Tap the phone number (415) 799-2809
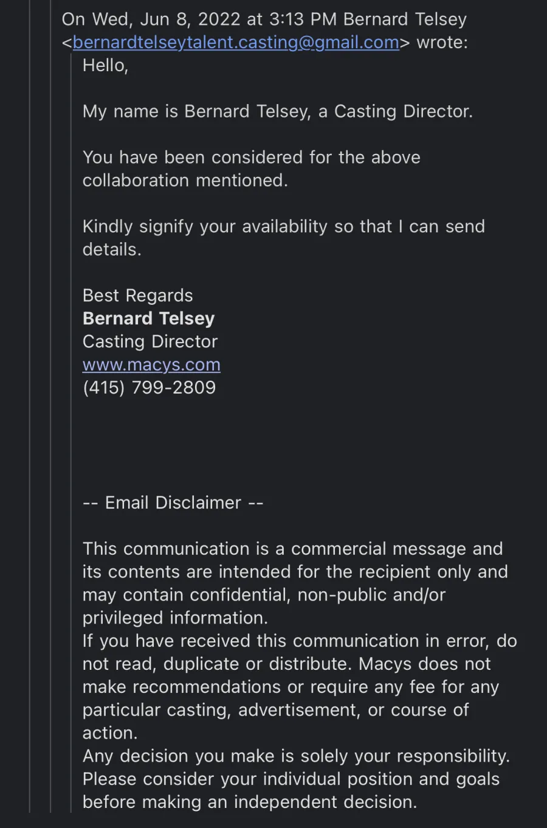This screenshot has height=828, width=547. [149, 388]
